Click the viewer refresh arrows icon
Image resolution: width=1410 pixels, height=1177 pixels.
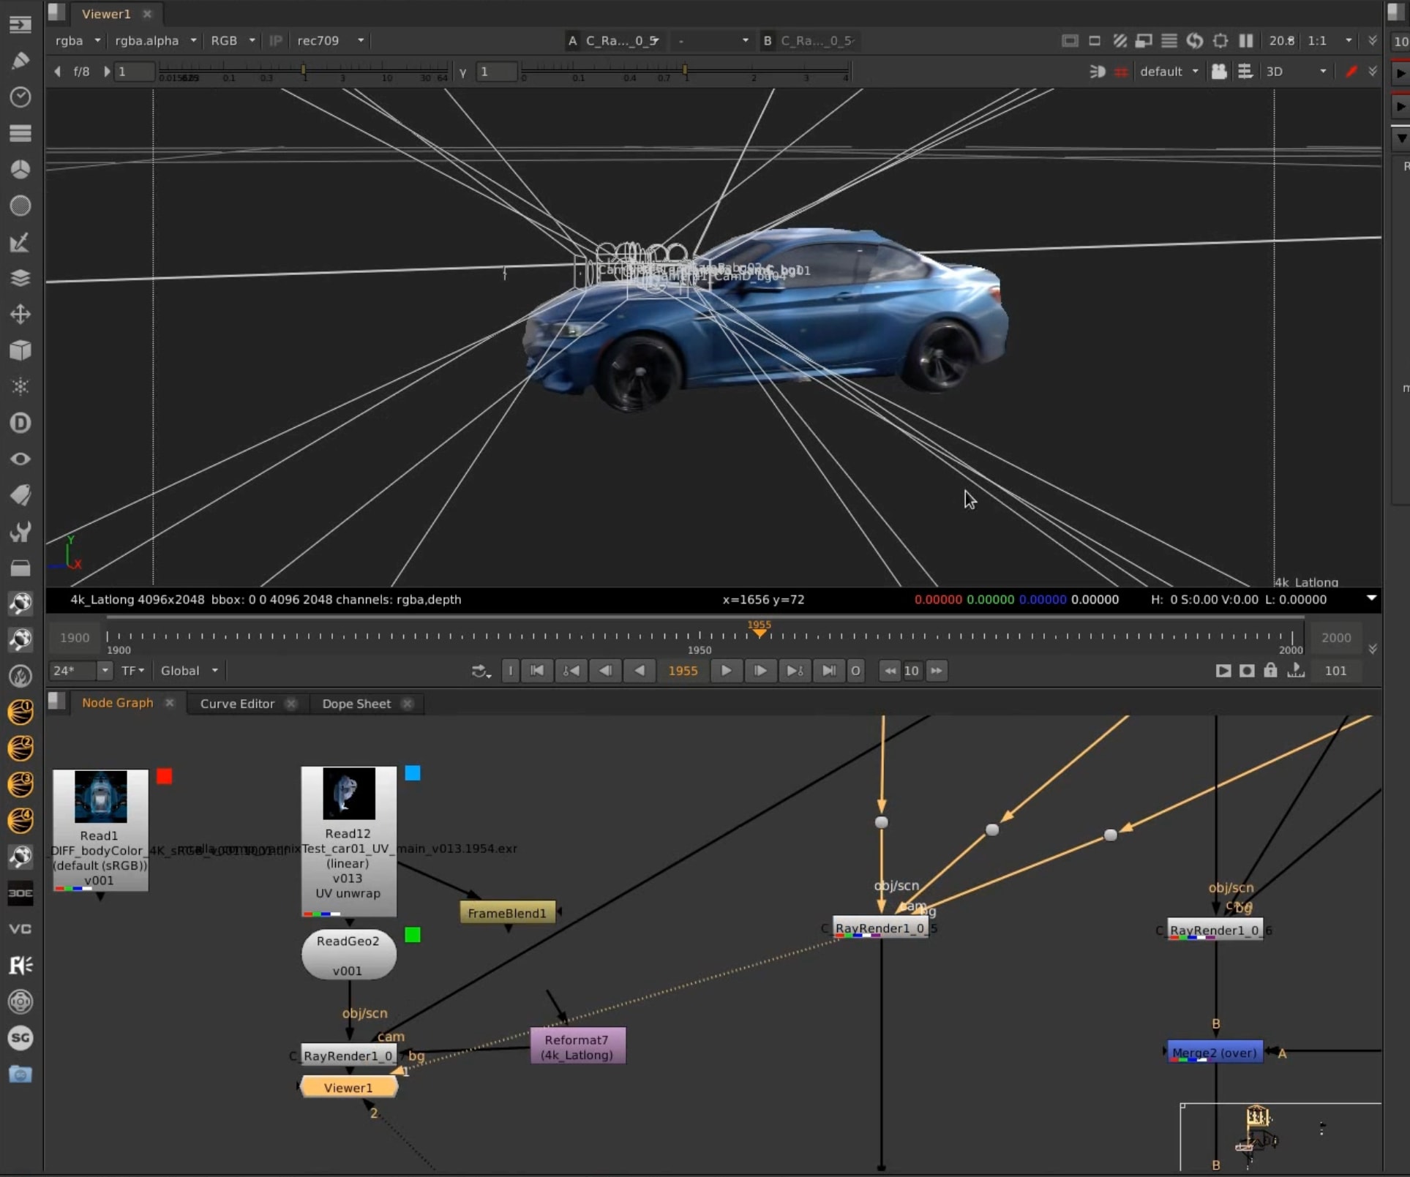tap(1194, 41)
